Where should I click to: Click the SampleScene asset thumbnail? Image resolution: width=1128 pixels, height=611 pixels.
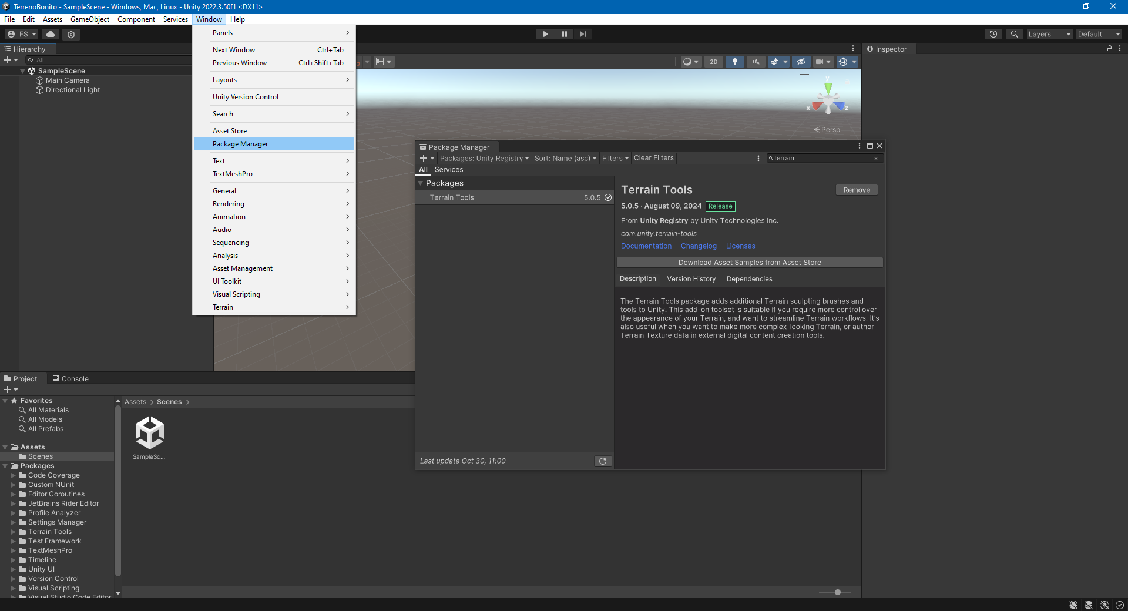tap(149, 433)
